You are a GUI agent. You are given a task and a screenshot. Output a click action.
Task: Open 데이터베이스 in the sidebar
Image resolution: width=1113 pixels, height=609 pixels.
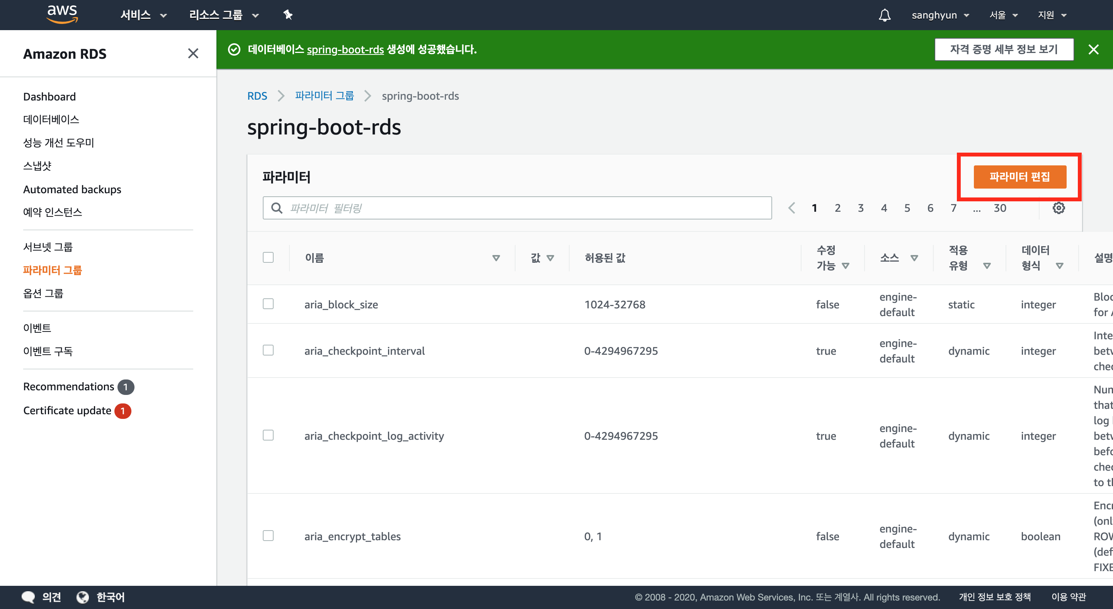[51, 120]
